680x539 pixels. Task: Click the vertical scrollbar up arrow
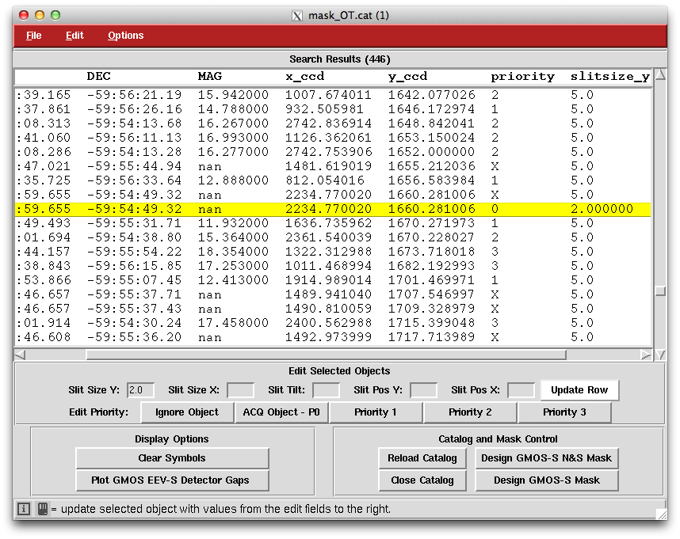click(x=660, y=75)
